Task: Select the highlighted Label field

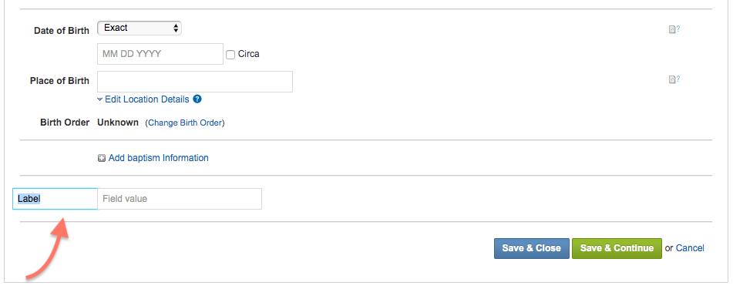Action: pos(55,199)
